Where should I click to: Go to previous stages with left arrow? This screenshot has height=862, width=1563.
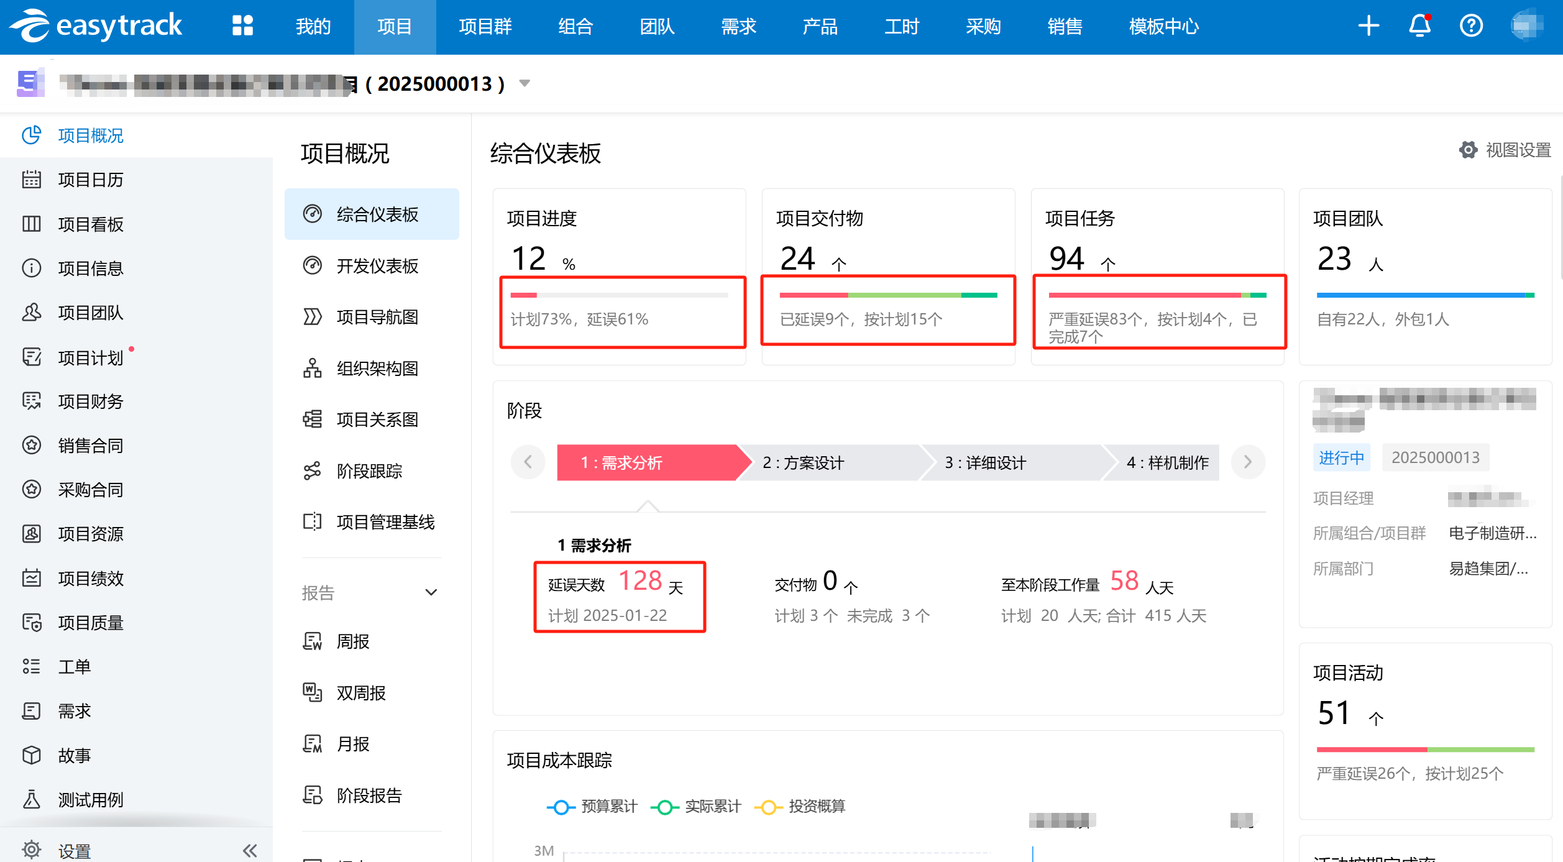(528, 462)
